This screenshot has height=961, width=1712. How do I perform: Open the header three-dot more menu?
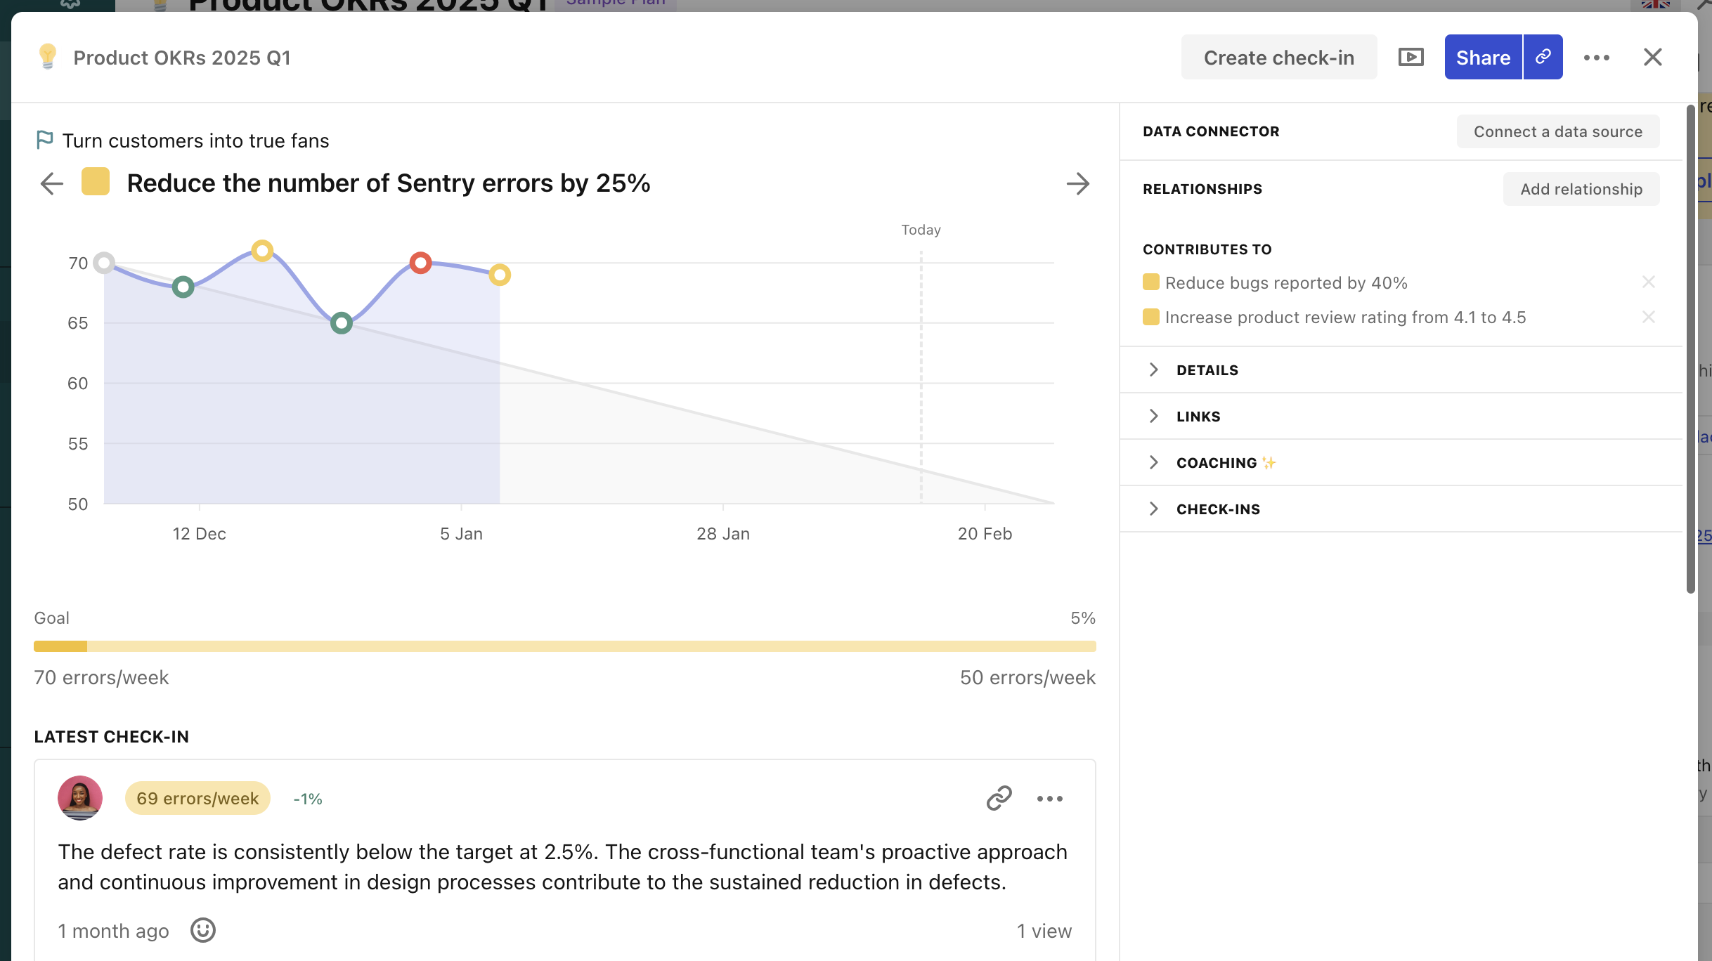click(1596, 58)
